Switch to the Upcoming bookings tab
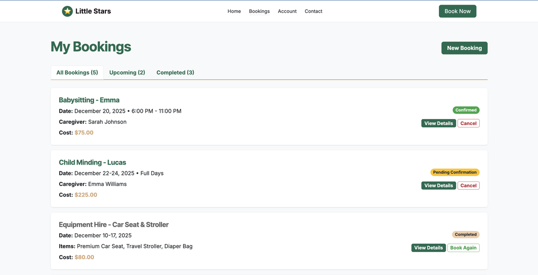 click(x=127, y=72)
